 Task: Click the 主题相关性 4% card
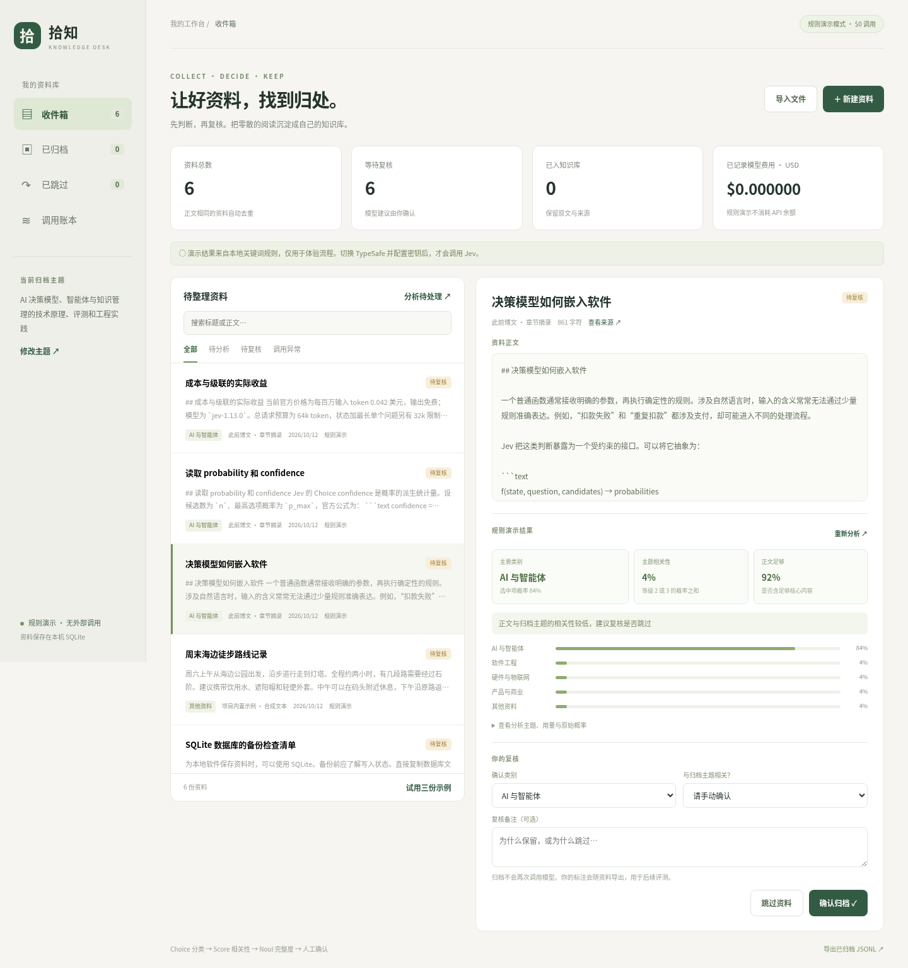tap(691, 576)
